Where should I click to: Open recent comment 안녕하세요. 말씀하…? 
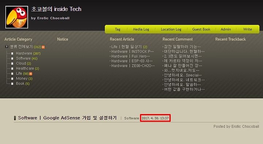tap(182, 84)
